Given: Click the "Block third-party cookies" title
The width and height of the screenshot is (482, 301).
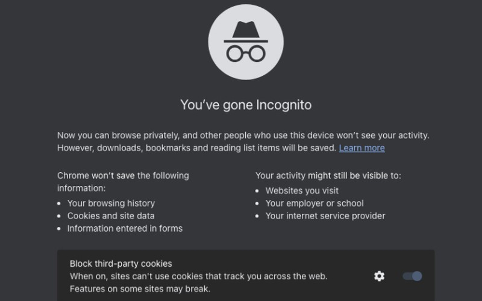Looking at the screenshot, I should (120, 264).
